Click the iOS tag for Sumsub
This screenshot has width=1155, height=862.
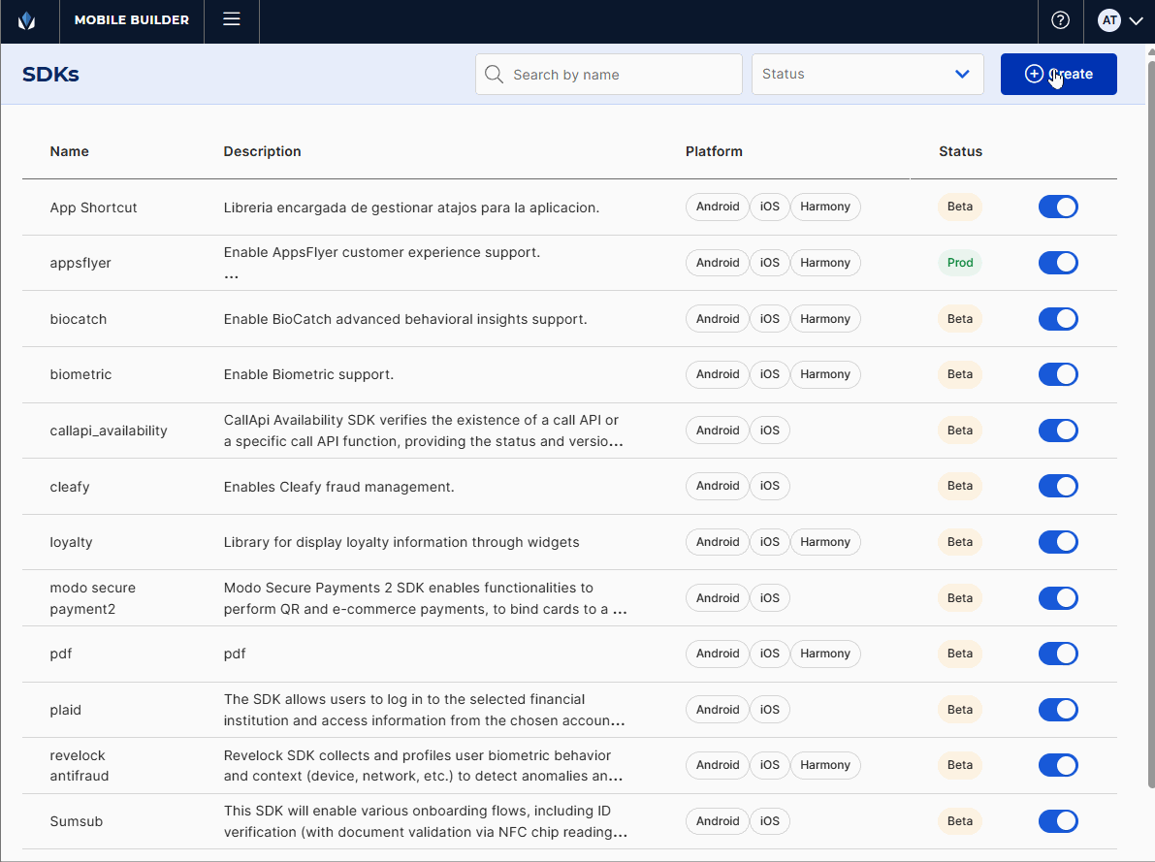769,821
